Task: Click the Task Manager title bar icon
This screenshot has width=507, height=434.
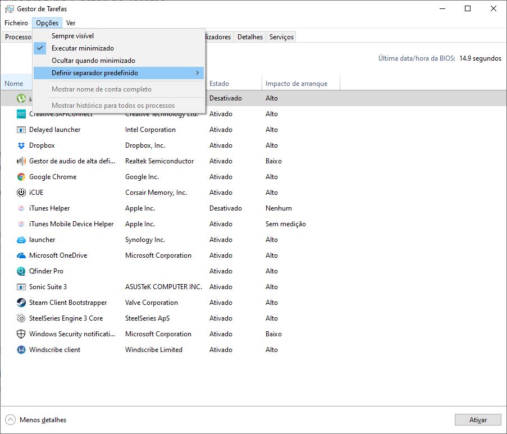Action: tap(10, 9)
